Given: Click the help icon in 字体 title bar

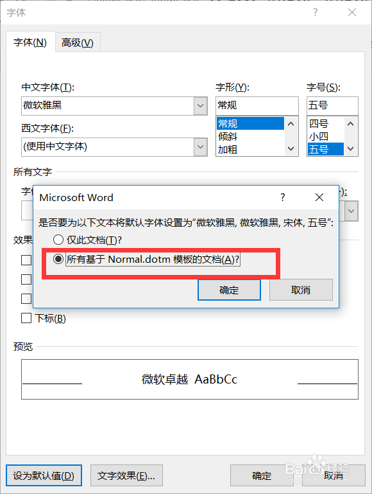Looking at the screenshot, I should coord(316,13).
